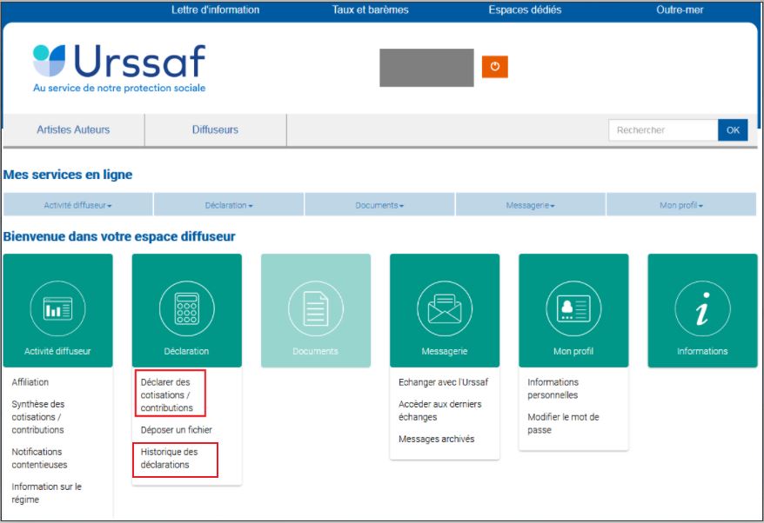Open the Affiliation link
Screen dimensions: 764x523
[30, 382]
